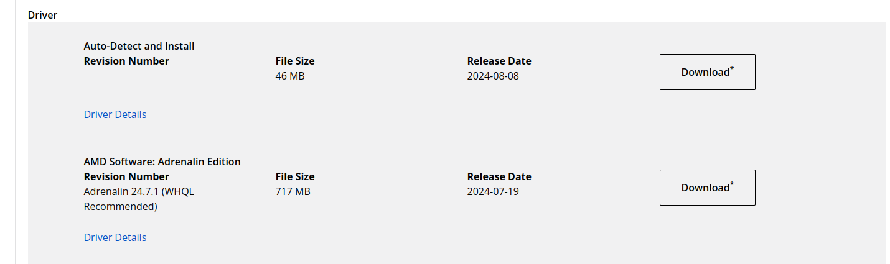Screen dimensions: 890x264
Task: Open Driver Details for Auto-Detect and Install
Action: click(115, 114)
